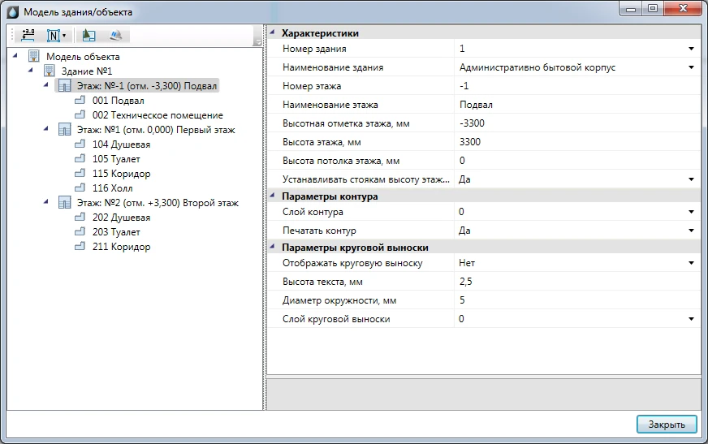Viewport: 708px width, 444px height.
Task: Collapse the Характеристики properties section
Action: 272,33
